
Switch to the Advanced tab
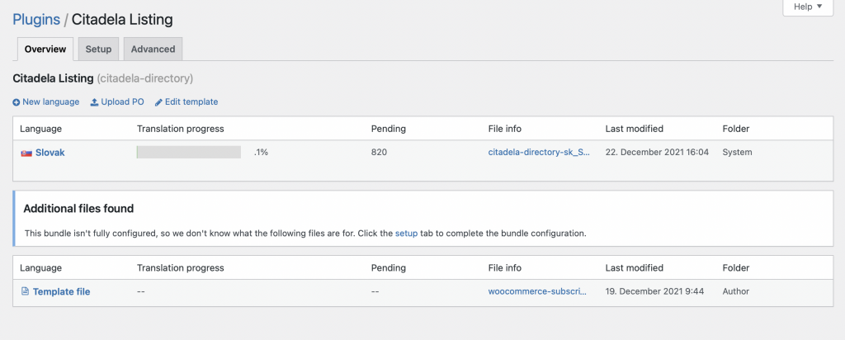tap(153, 50)
